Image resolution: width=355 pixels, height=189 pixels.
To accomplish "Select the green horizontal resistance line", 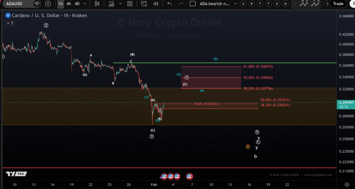I will tap(225, 63).
